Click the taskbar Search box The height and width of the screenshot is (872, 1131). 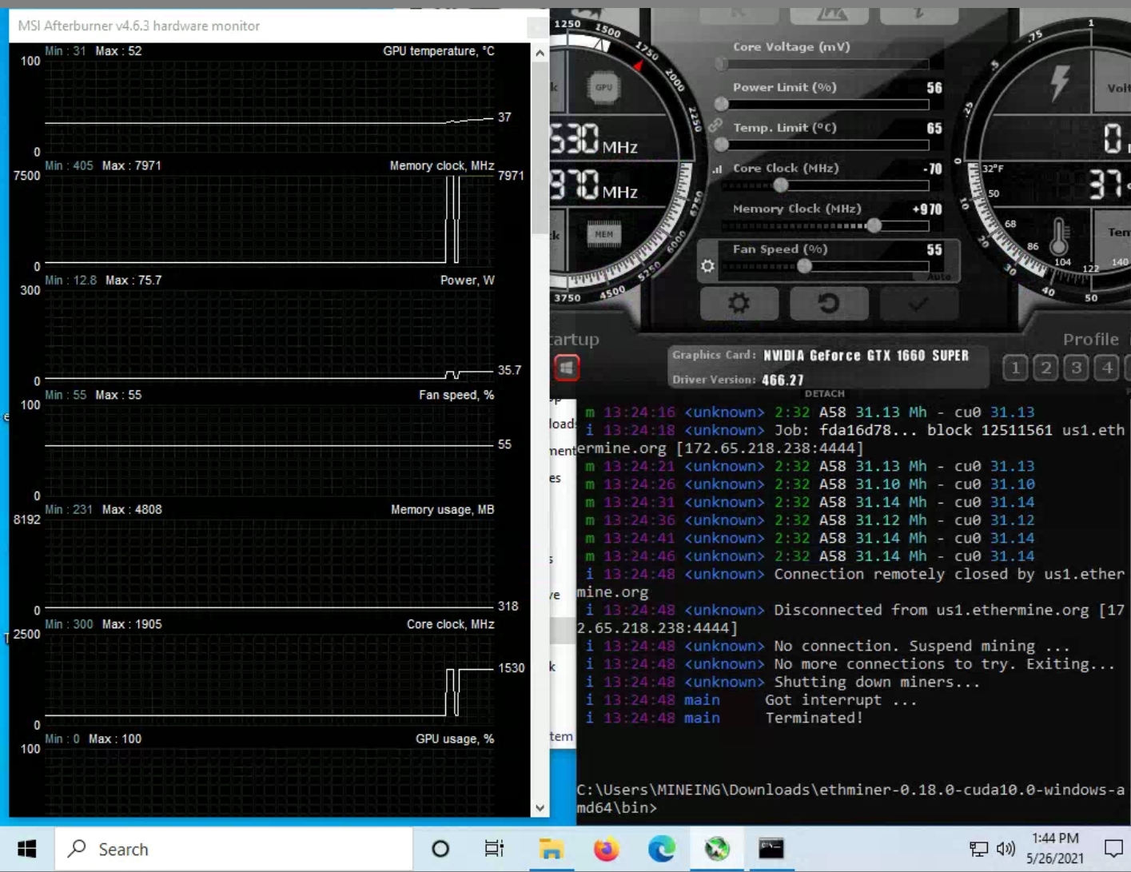pos(233,849)
